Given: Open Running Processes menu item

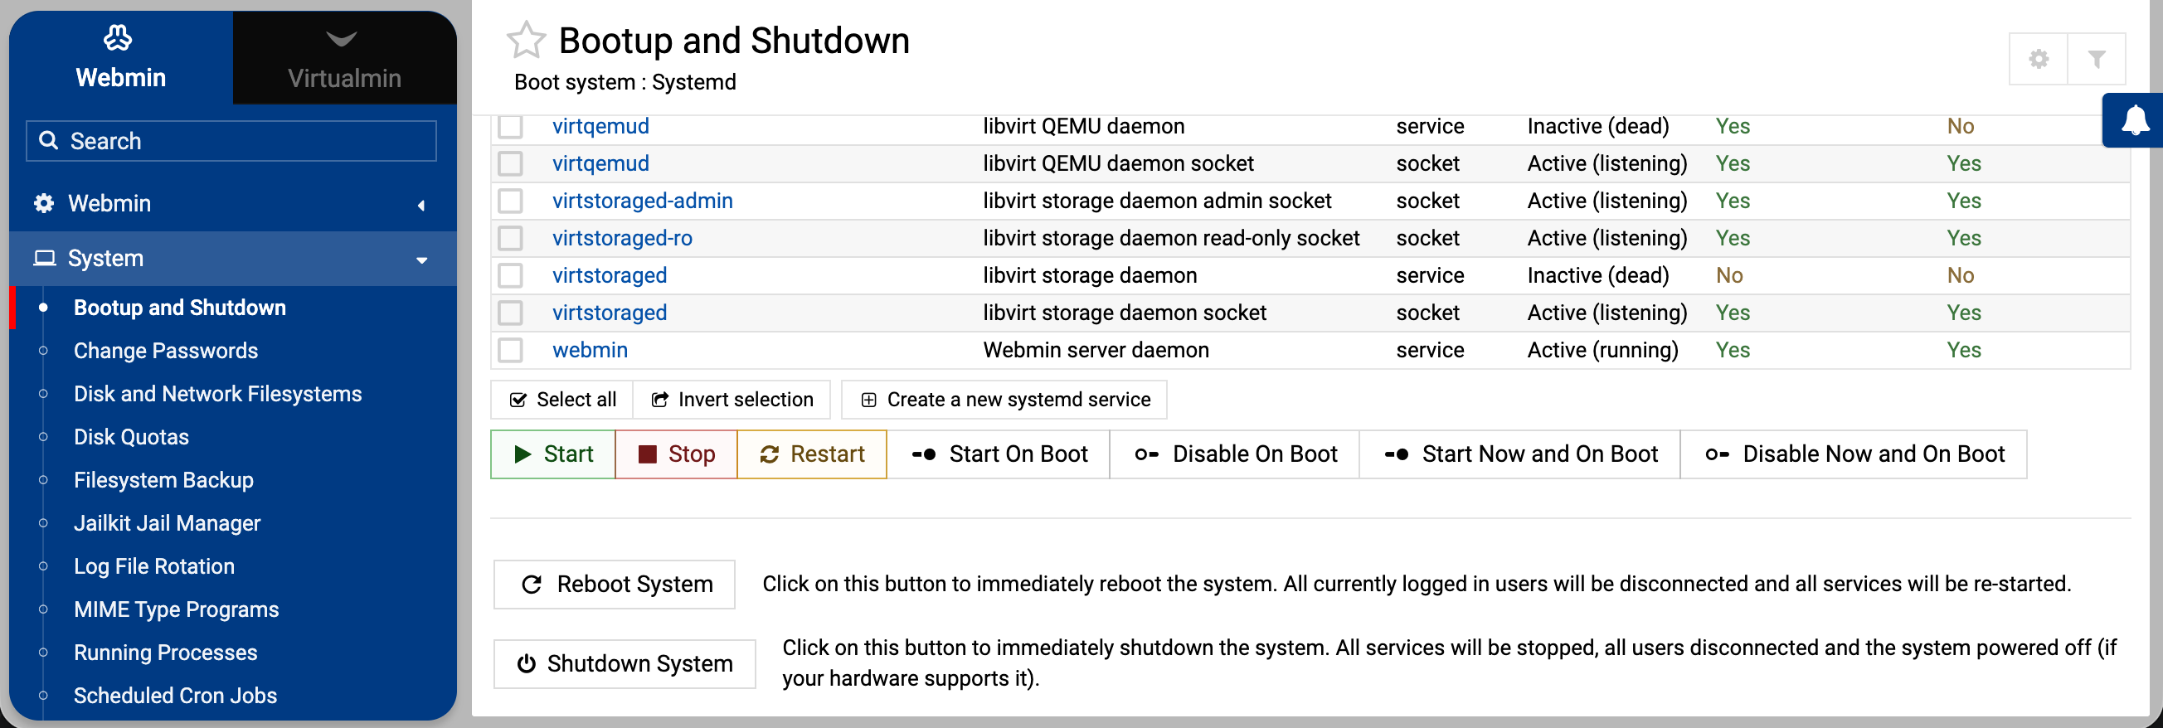Looking at the screenshot, I should [x=165, y=653].
